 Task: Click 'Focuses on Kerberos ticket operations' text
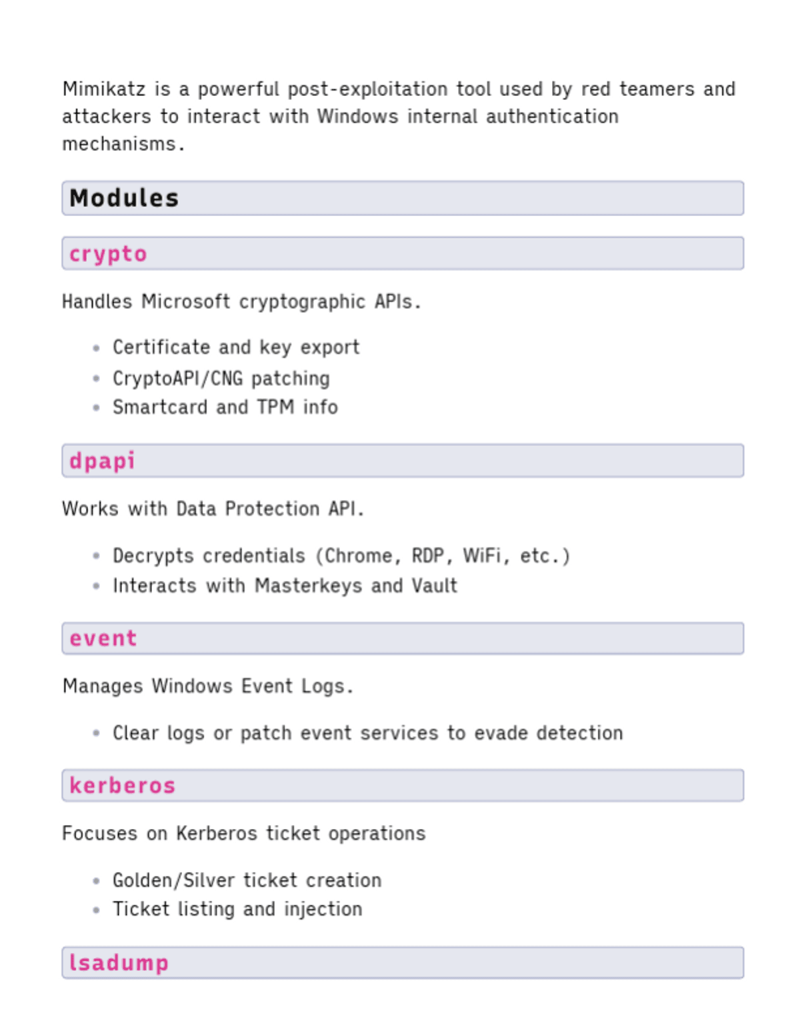(243, 834)
